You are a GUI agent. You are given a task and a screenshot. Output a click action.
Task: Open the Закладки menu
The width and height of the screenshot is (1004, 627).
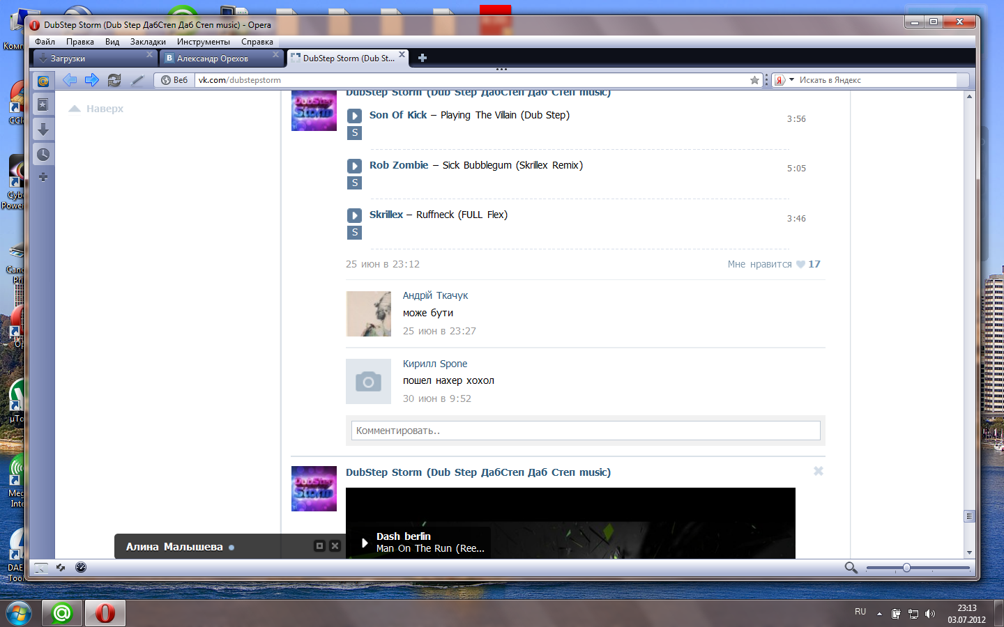click(x=148, y=42)
